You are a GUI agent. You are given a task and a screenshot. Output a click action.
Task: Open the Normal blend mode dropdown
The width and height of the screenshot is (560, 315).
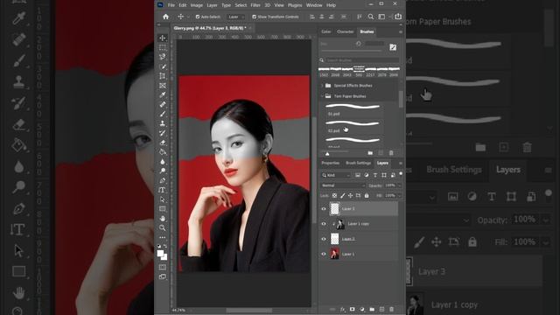(343, 185)
